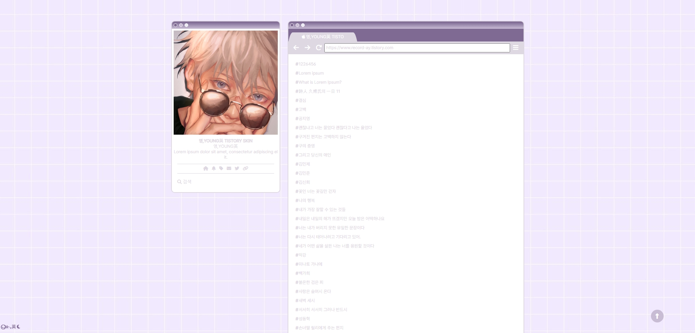Open the tag #성동혁

[x=303, y=319]
